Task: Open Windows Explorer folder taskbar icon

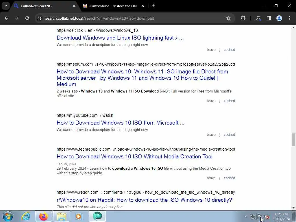Action: tap(62, 216)
